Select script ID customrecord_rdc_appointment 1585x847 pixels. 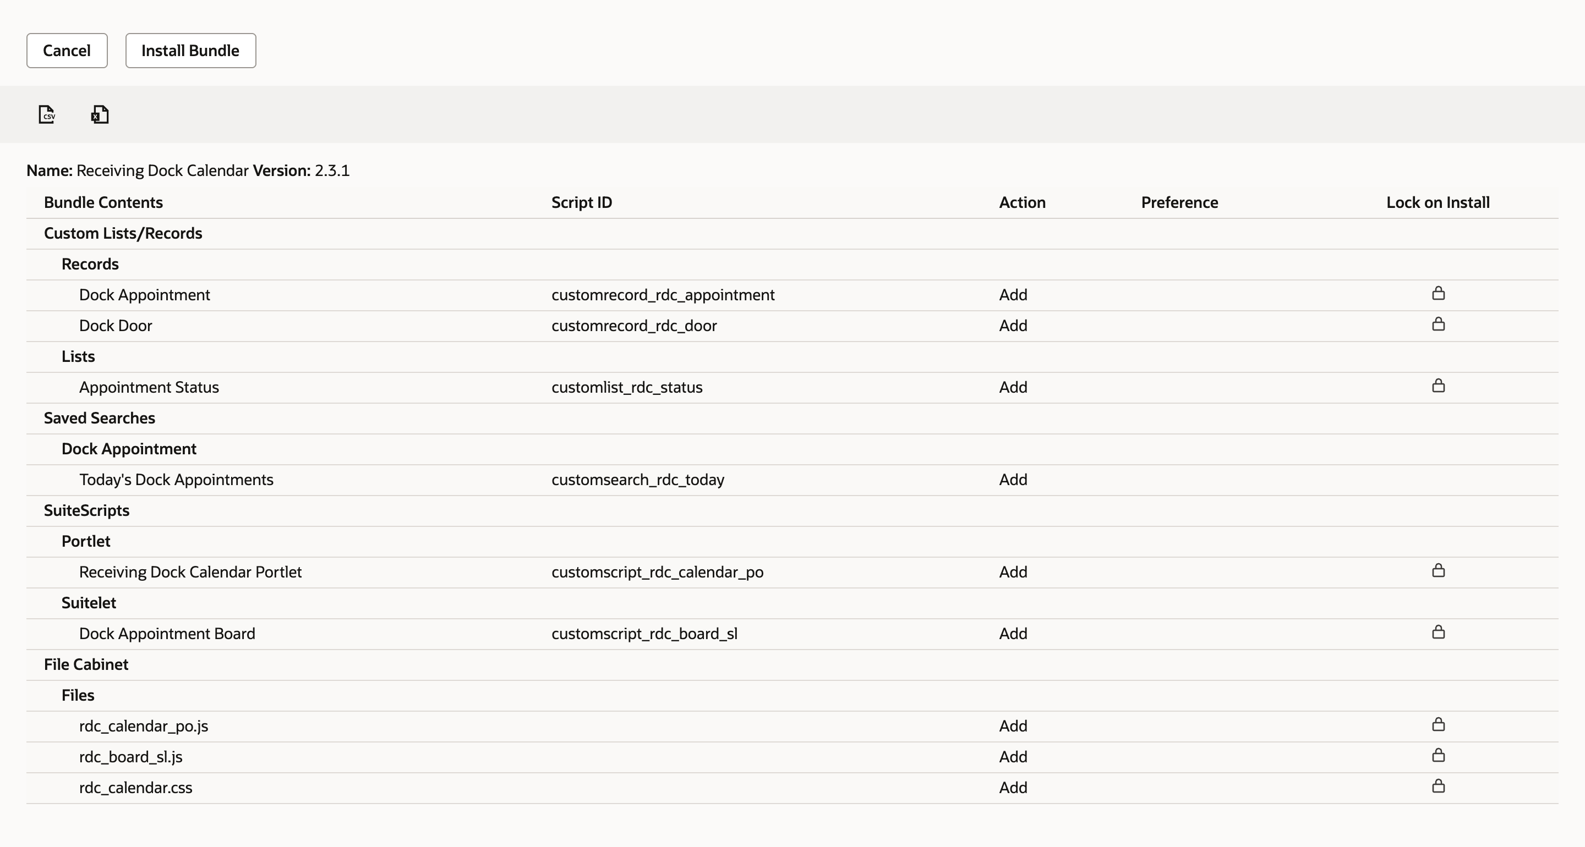click(663, 295)
